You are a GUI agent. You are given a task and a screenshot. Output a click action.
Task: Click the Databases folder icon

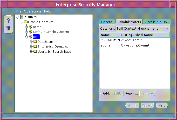click(35, 42)
